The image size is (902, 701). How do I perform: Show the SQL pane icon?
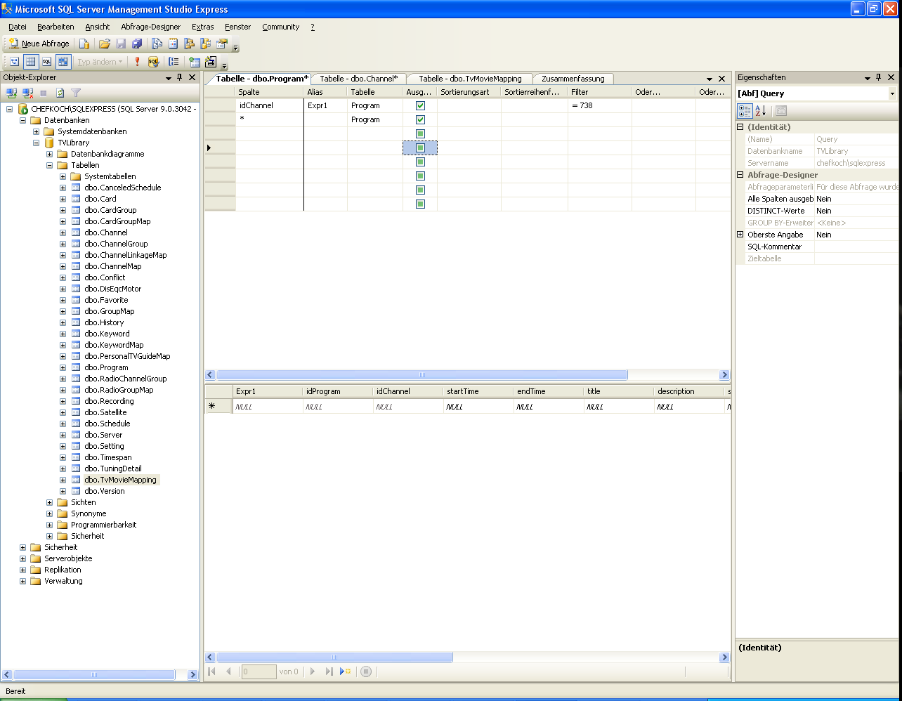46,62
